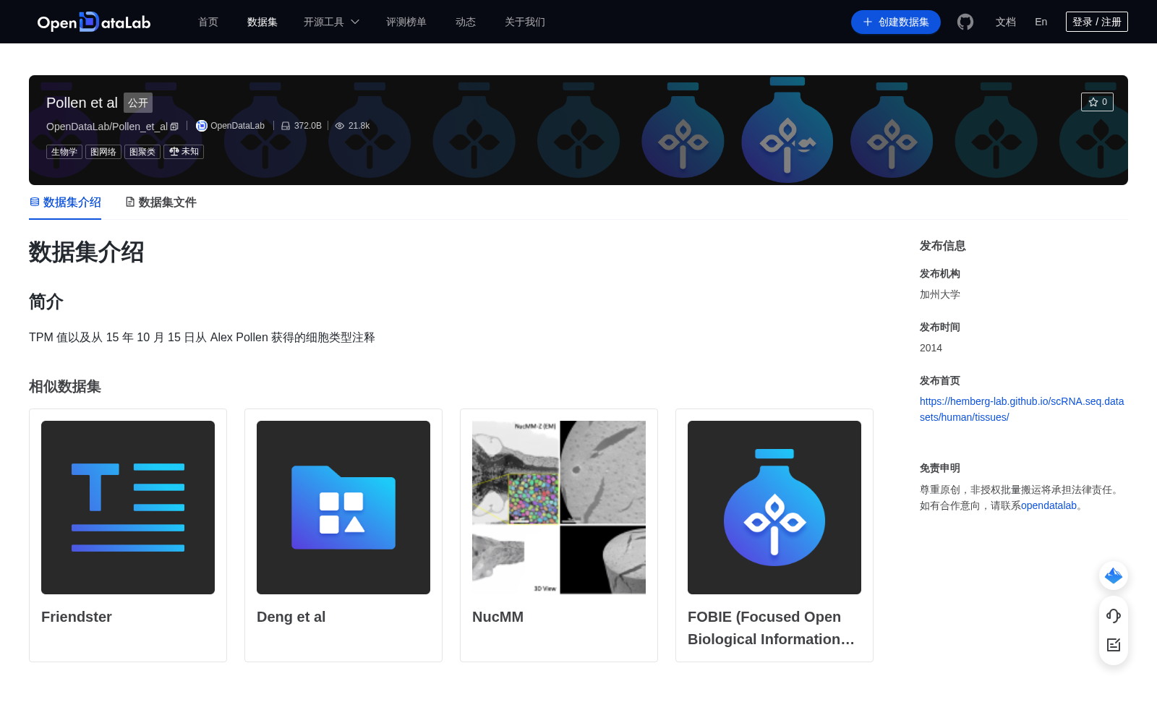Click the FOBIE (Focused Open Biological Information card title
The image size is (1157, 723).
point(772,628)
